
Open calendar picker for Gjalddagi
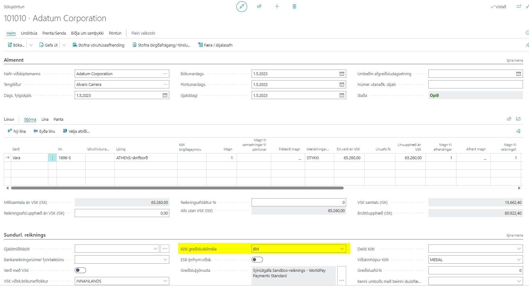[342, 95]
